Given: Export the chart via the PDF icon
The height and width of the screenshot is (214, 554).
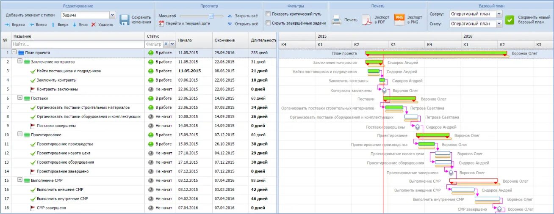Looking at the screenshot, I should (x=366, y=20).
